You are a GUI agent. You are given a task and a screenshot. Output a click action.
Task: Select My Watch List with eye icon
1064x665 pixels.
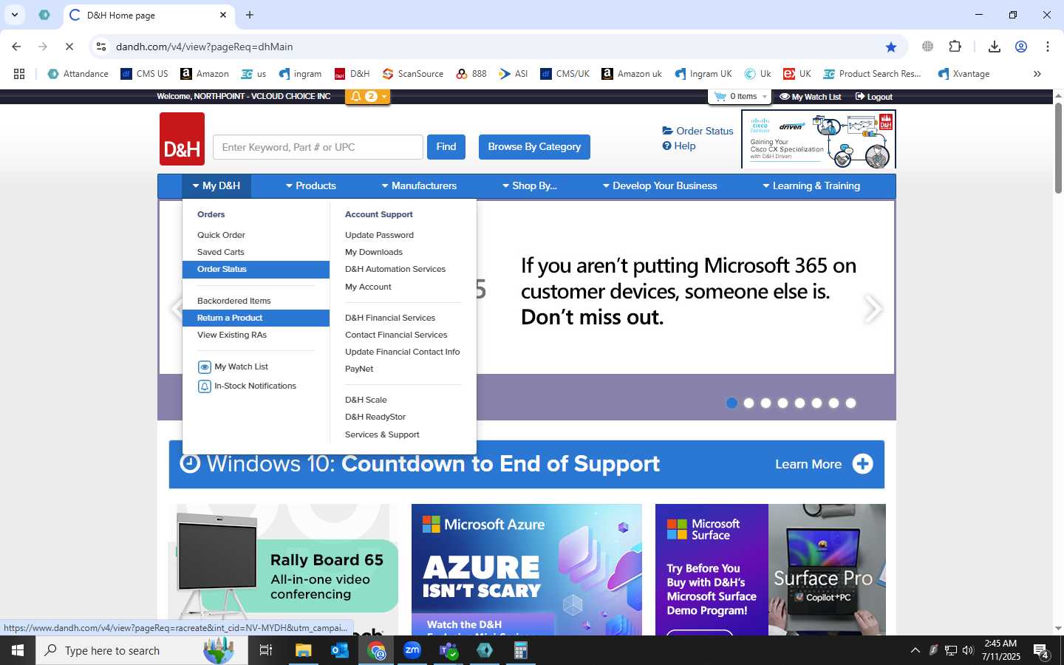[x=233, y=366]
